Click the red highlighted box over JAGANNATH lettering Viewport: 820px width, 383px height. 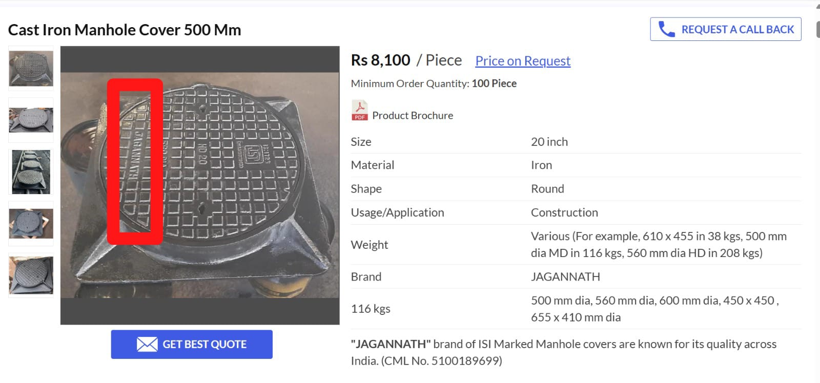pos(135,161)
